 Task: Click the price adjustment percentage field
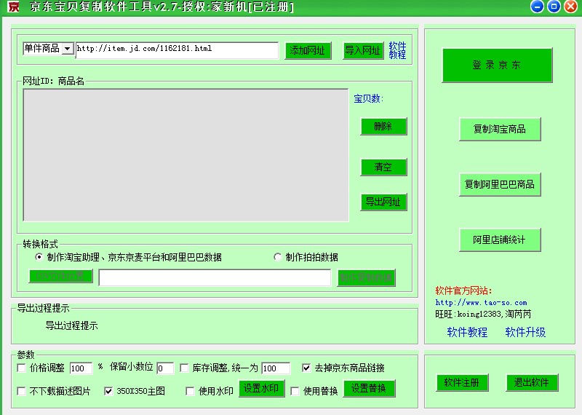[81, 368]
